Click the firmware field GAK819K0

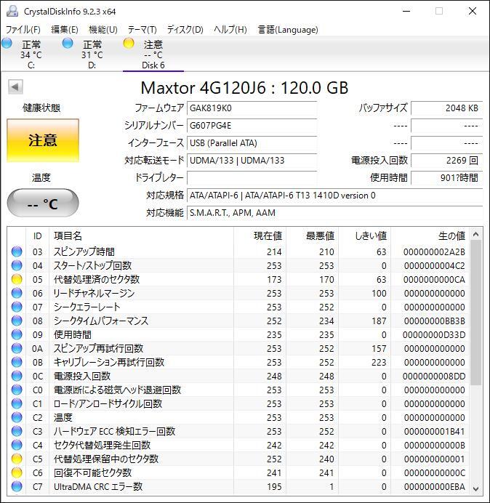pos(252,108)
